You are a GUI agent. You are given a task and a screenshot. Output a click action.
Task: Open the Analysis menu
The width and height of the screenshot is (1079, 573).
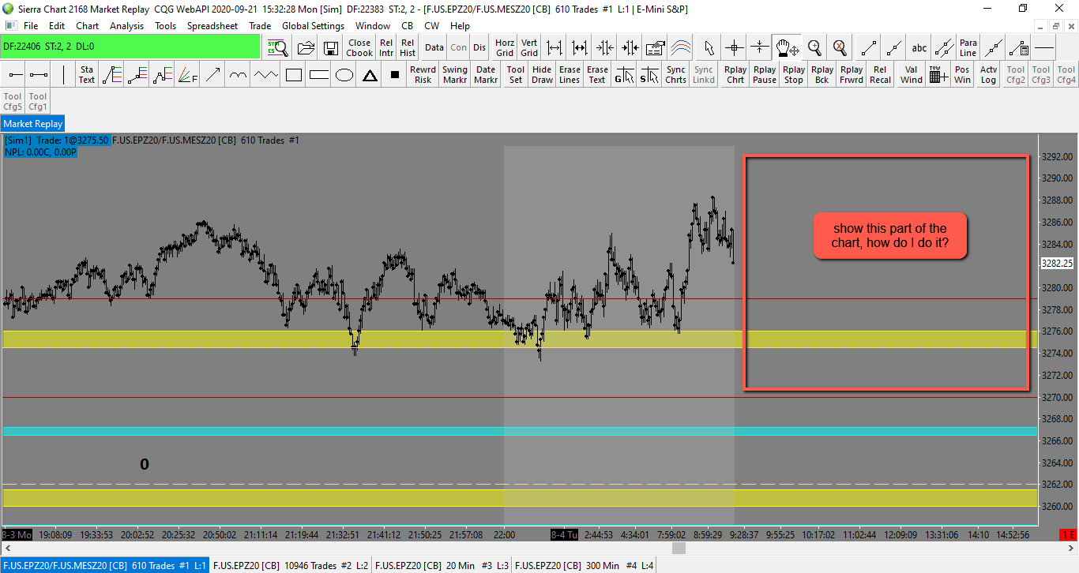coord(127,26)
